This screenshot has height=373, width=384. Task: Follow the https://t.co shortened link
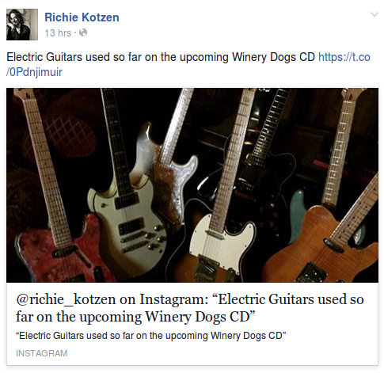pyautogui.click(x=344, y=57)
